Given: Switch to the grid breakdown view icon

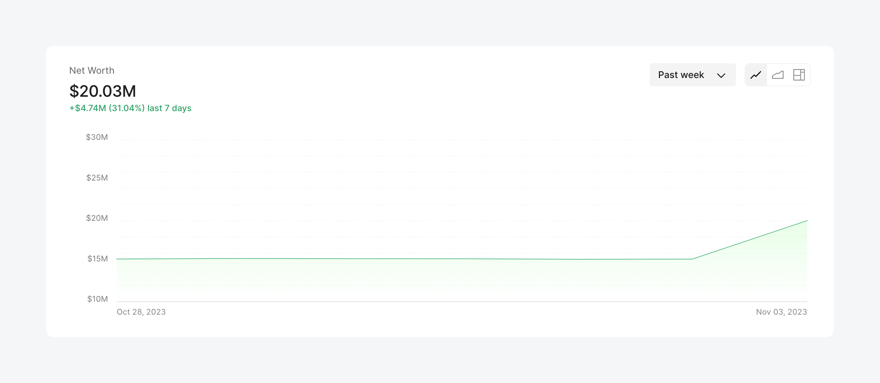Looking at the screenshot, I should pyautogui.click(x=799, y=75).
